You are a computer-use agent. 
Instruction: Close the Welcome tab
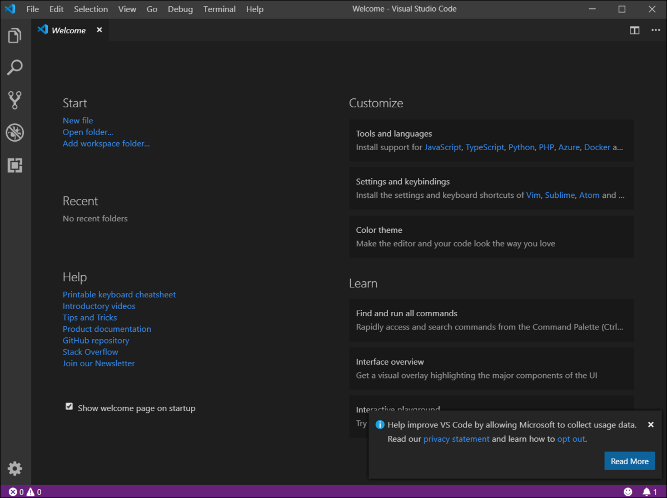[x=99, y=30]
